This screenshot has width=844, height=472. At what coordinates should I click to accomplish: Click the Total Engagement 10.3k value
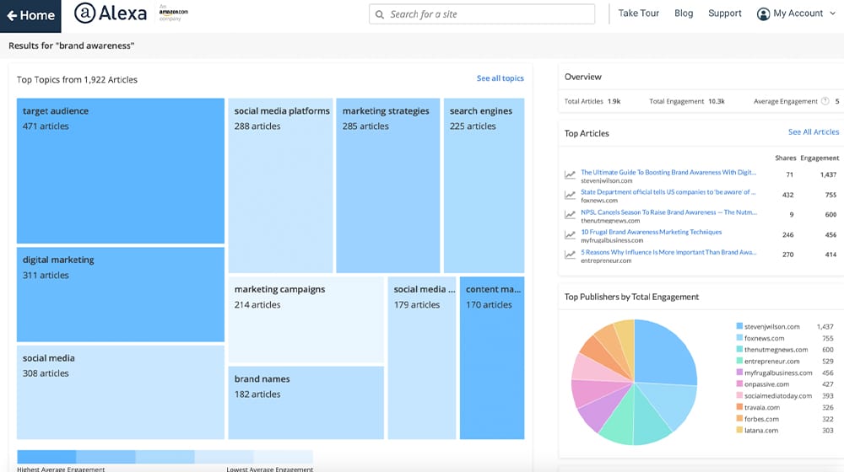[x=717, y=101]
